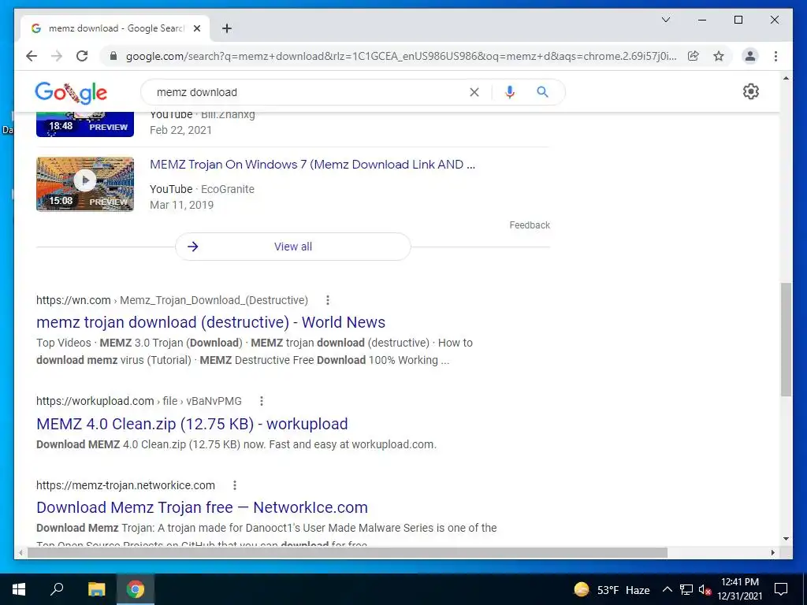Open MEMZ Trojan On Windows 7 video link
Viewport: 807px width, 605px height.
coord(312,165)
